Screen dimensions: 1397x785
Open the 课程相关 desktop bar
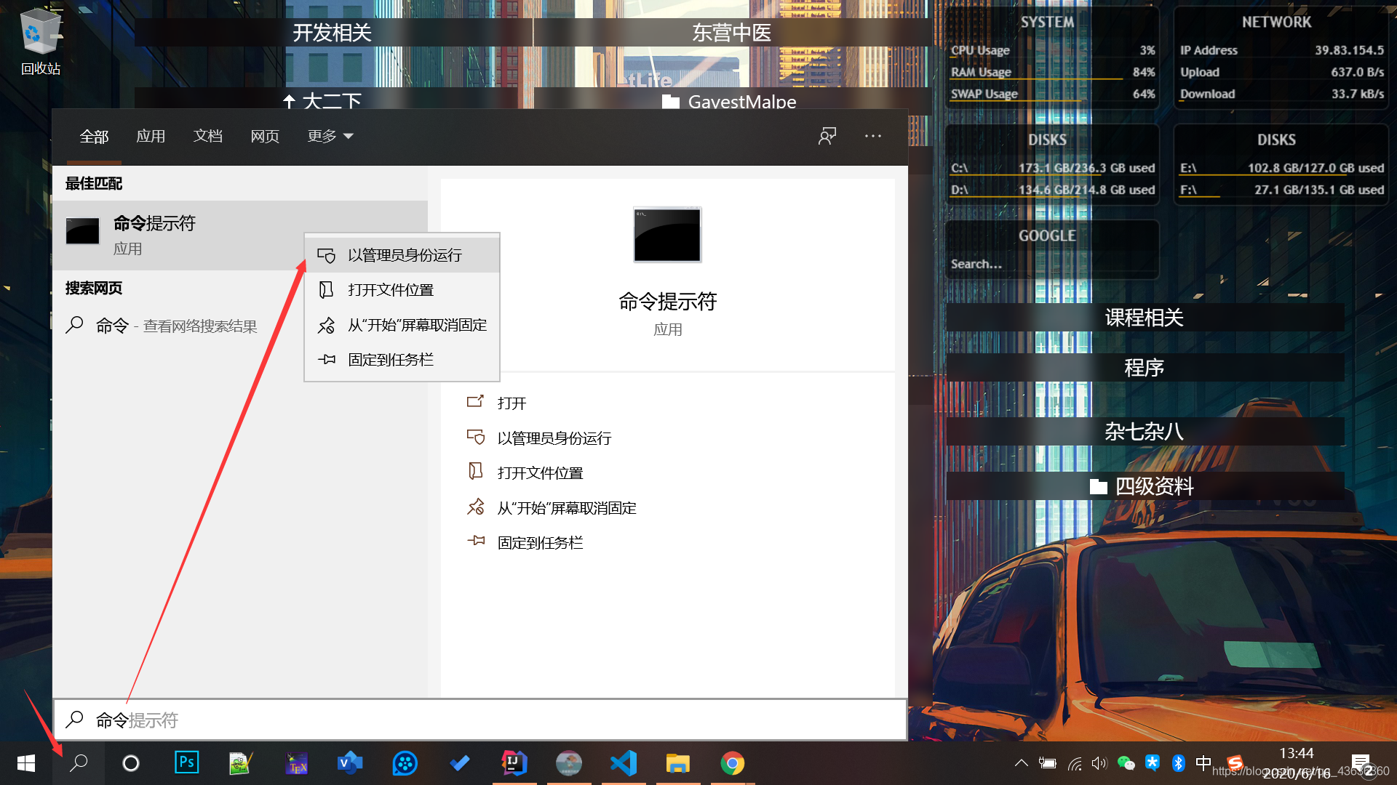coord(1145,318)
